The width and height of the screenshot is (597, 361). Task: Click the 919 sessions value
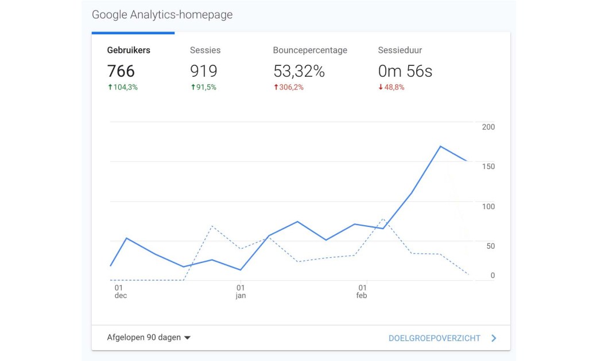click(204, 71)
